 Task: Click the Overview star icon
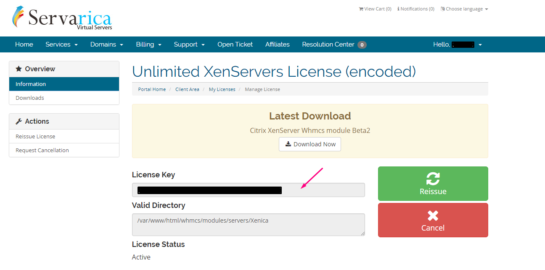(x=19, y=69)
